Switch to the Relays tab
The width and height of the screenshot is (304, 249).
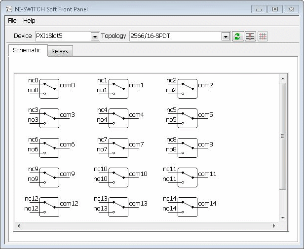[x=60, y=51]
